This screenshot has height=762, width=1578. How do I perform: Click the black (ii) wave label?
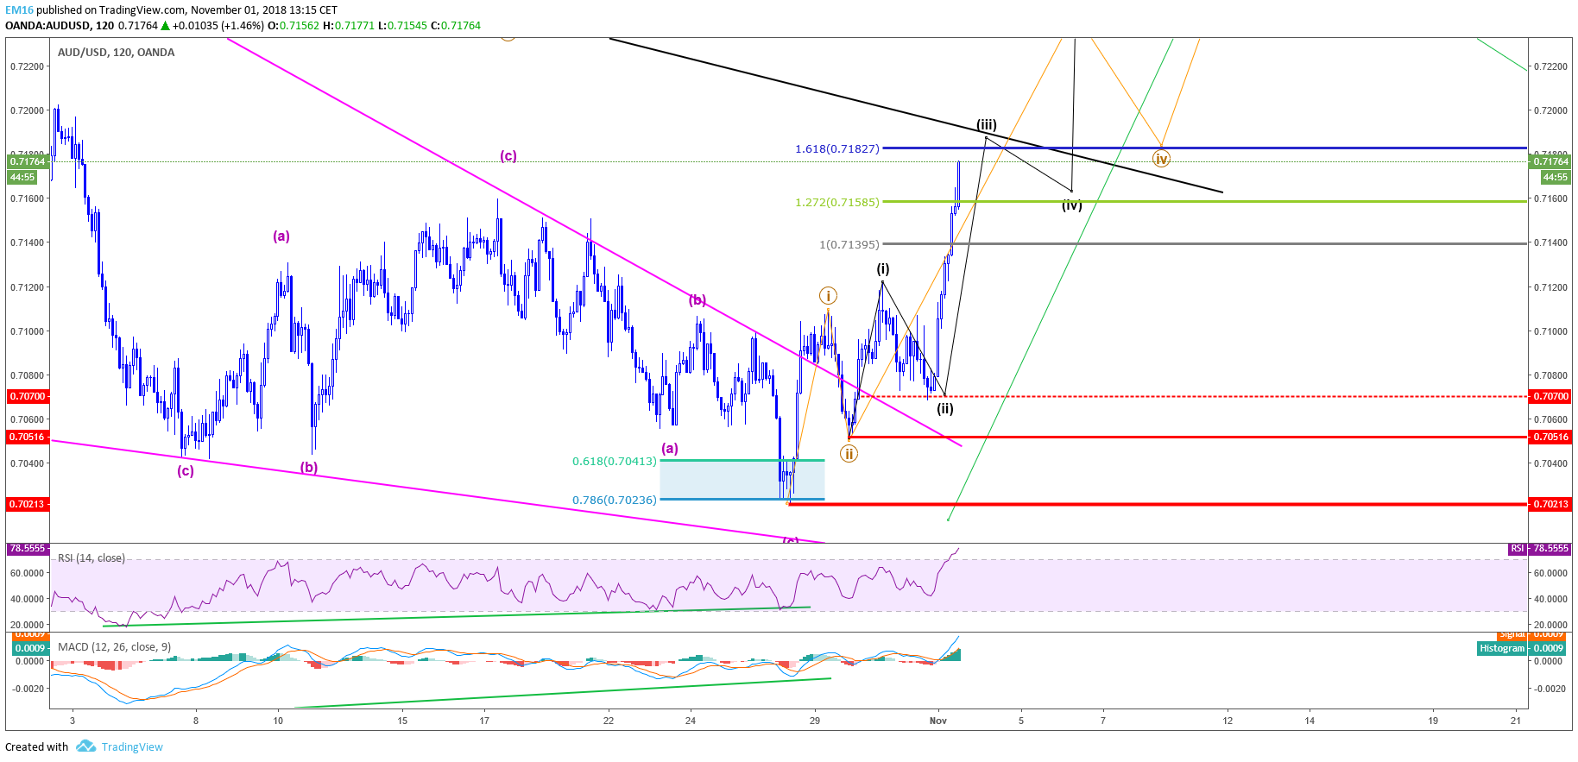[945, 408]
